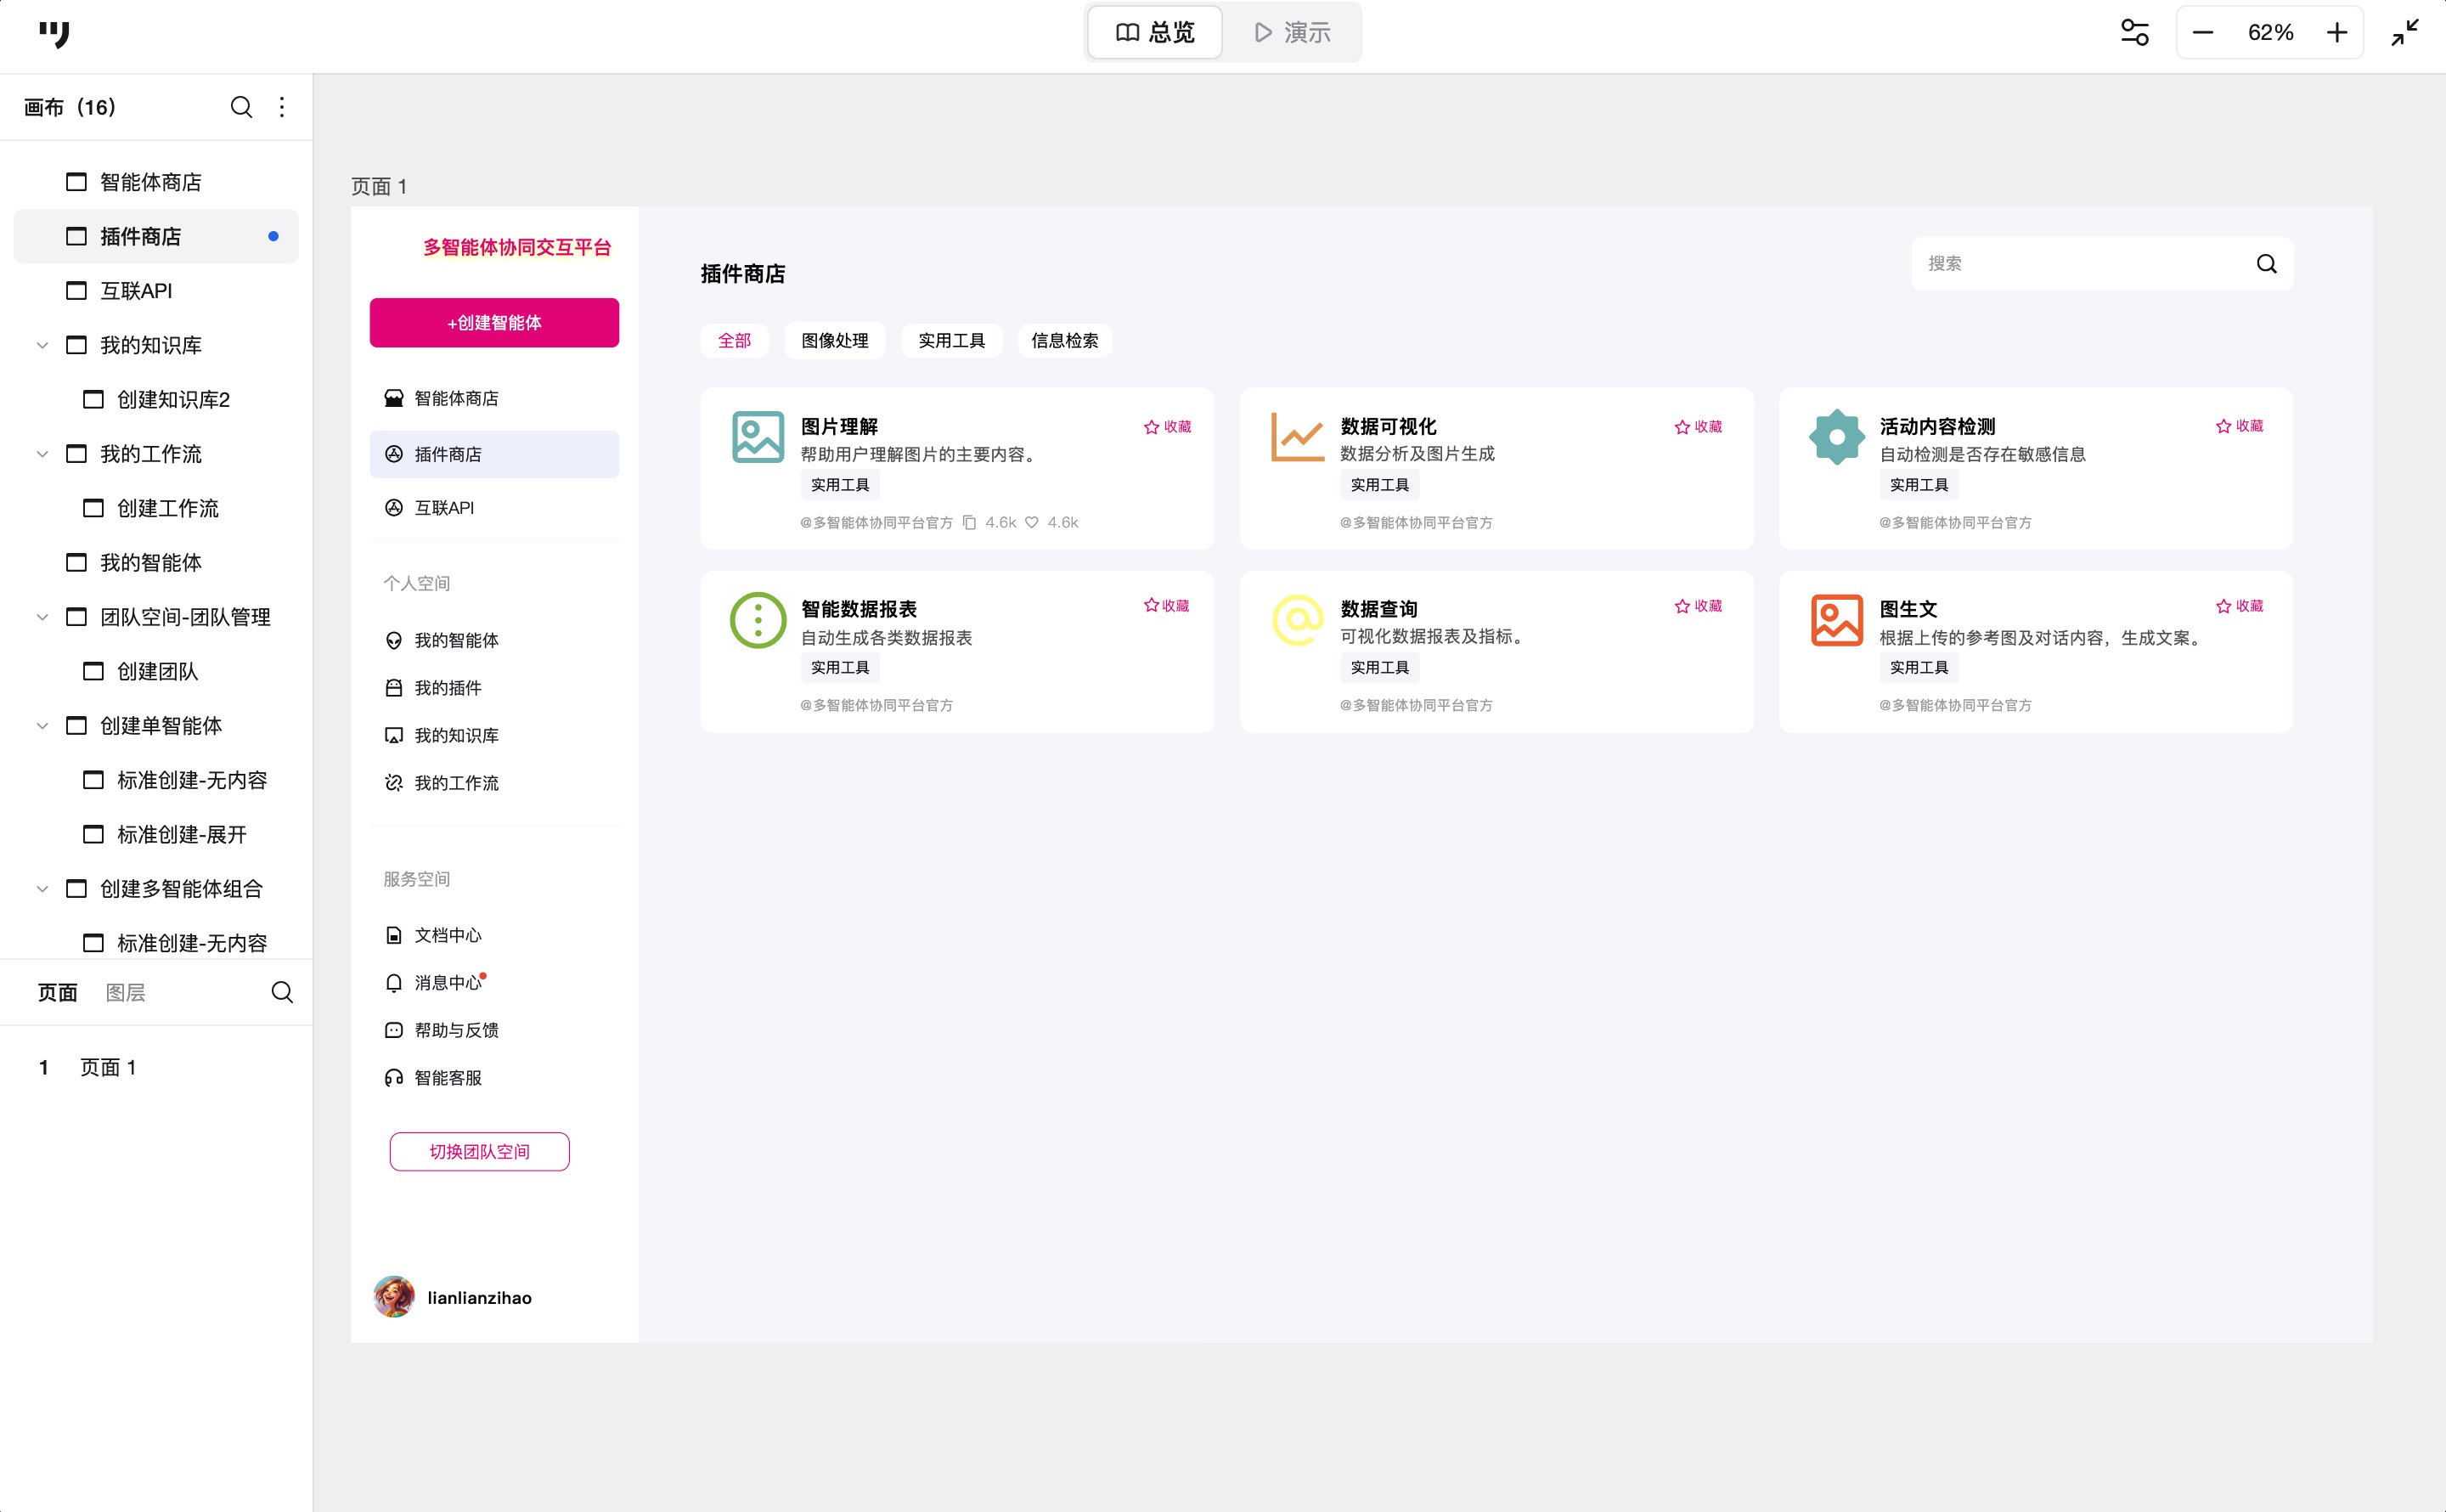This screenshot has width=2446, height=1512.
Task: Switch to the 图层 tab
Action: tap(125, 992)
